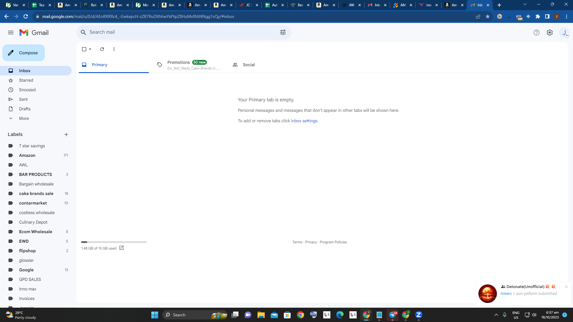The image size is (573, 322).
Task: Click the browser address bar URL
Action: (138, 16)
